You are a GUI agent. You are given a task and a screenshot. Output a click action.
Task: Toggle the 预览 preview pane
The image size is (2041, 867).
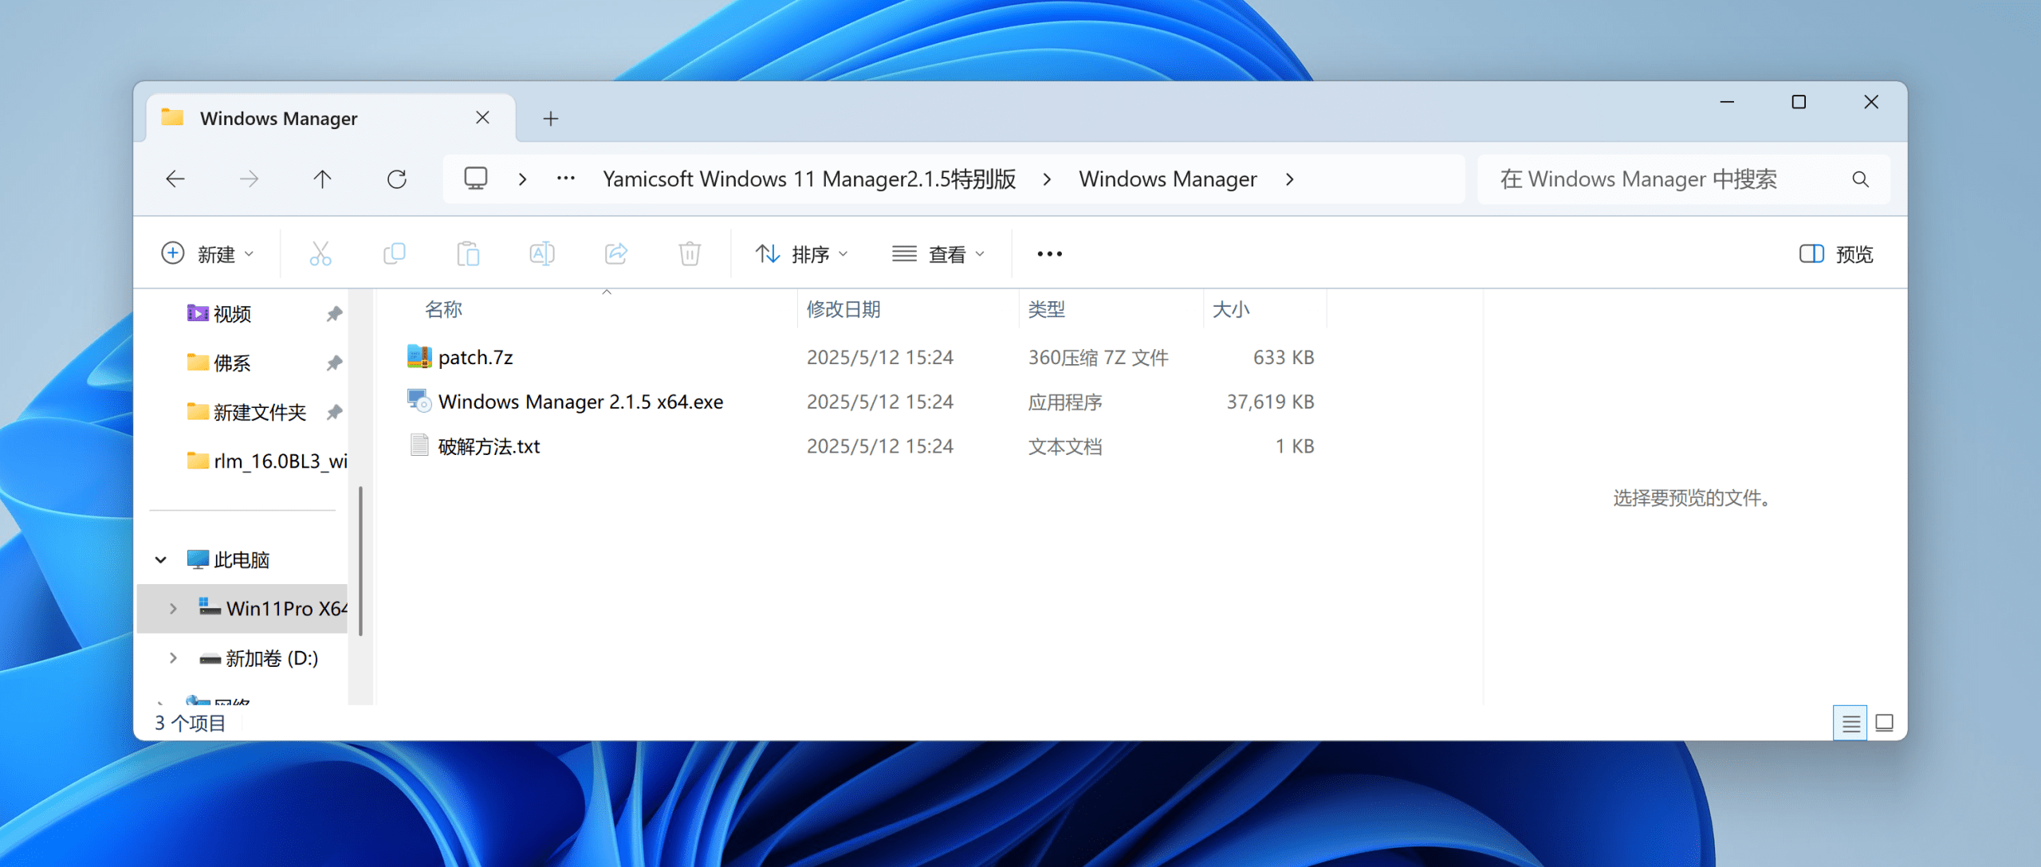(x=1836, y=254)
